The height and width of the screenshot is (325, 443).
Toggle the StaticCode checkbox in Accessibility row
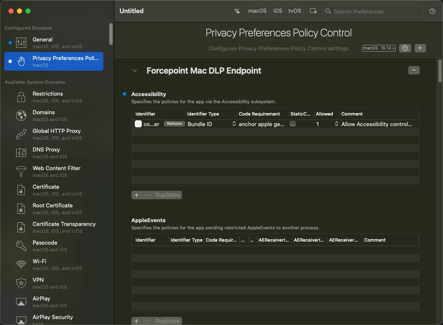click(293, 124)
